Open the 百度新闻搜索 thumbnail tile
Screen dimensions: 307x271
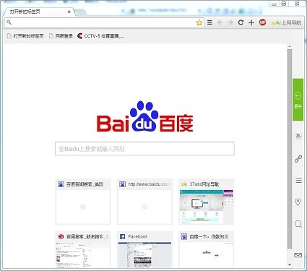point(83,202)
